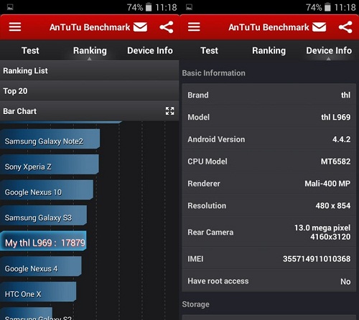Open Ranking tab in right screen
The image size is (359, 320).
pos(269,50)
